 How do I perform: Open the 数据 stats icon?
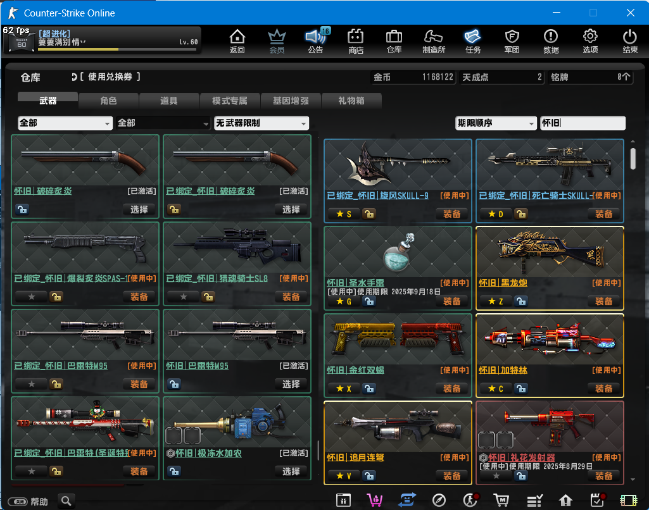551,41
